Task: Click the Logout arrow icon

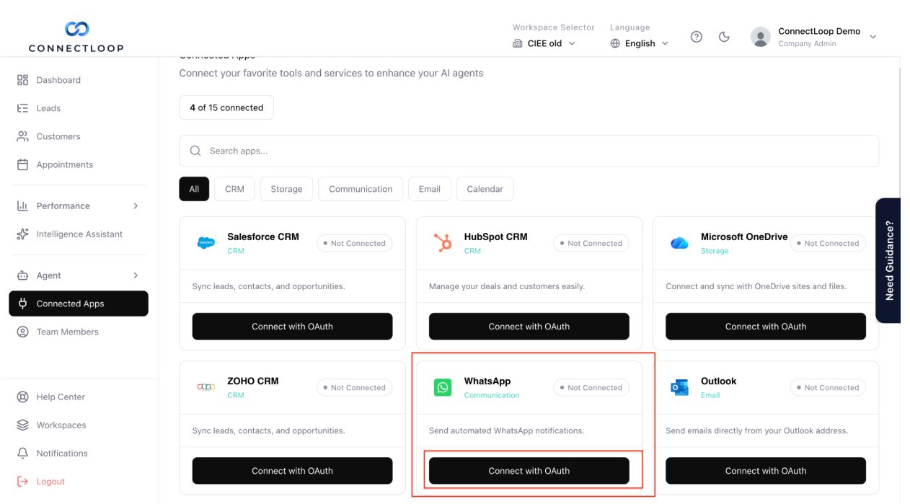Action: (22, 482)
